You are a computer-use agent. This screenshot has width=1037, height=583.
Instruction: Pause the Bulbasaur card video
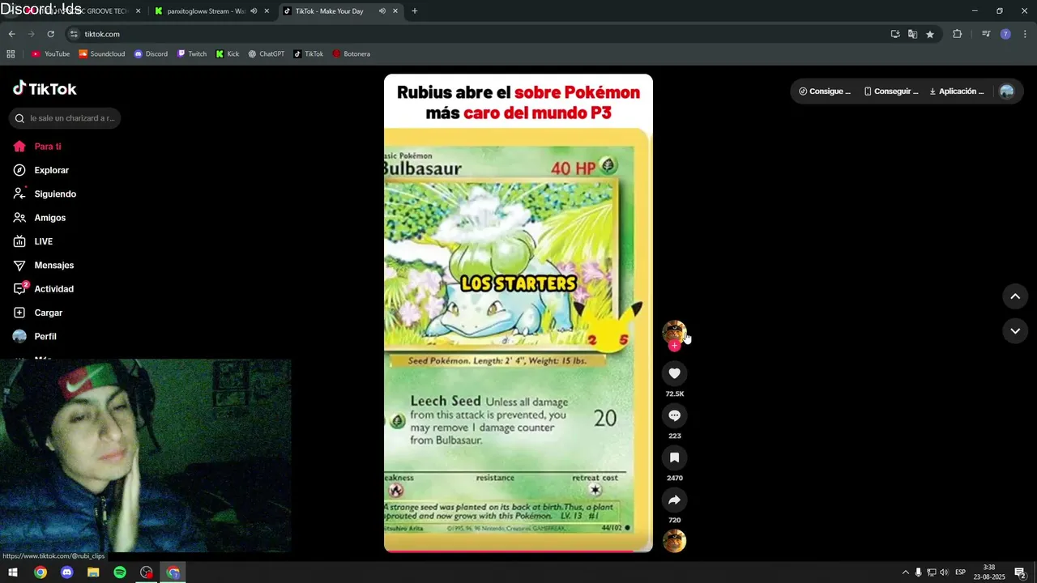(518, 313)
